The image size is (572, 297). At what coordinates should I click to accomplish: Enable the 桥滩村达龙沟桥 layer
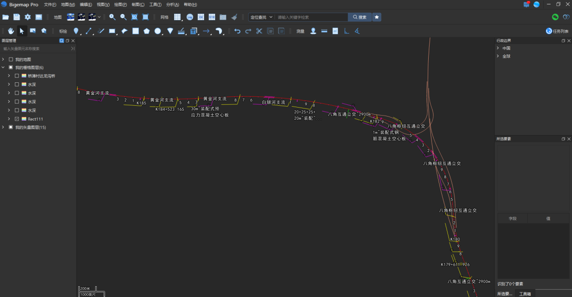17,76
